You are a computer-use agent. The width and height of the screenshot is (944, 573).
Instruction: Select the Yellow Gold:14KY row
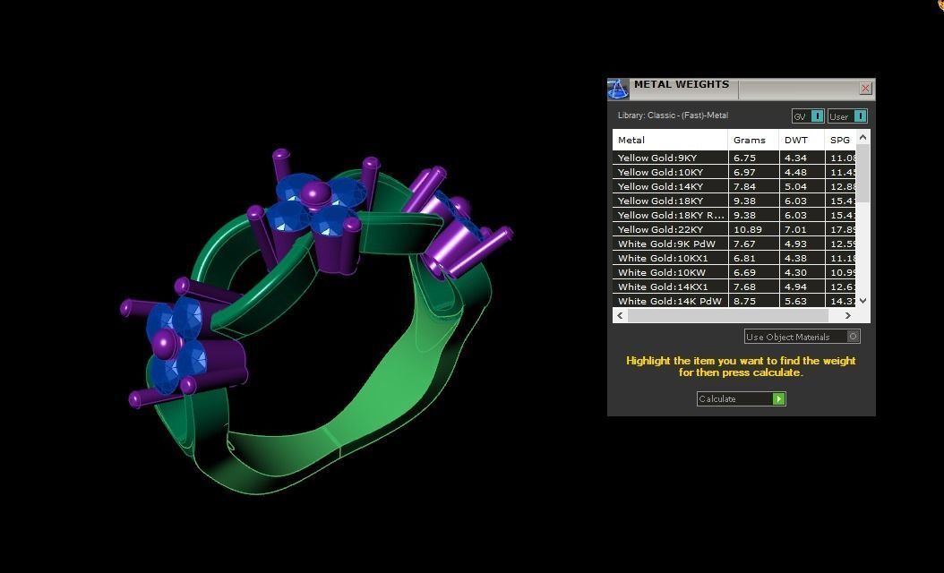(734, 186)
